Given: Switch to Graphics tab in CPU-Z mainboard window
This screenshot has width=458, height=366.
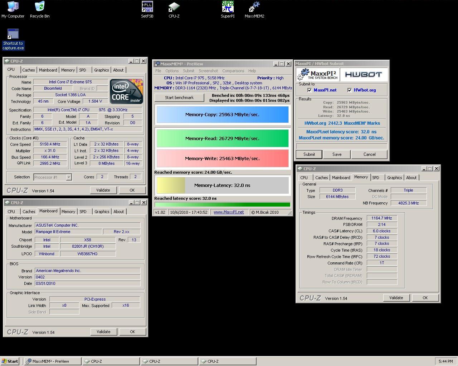Looking at the screenshot, I should pyautogui.click(x=102, y=212).
